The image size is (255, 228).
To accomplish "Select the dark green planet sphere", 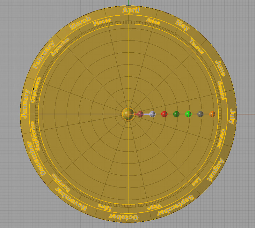I will [176, 114].
